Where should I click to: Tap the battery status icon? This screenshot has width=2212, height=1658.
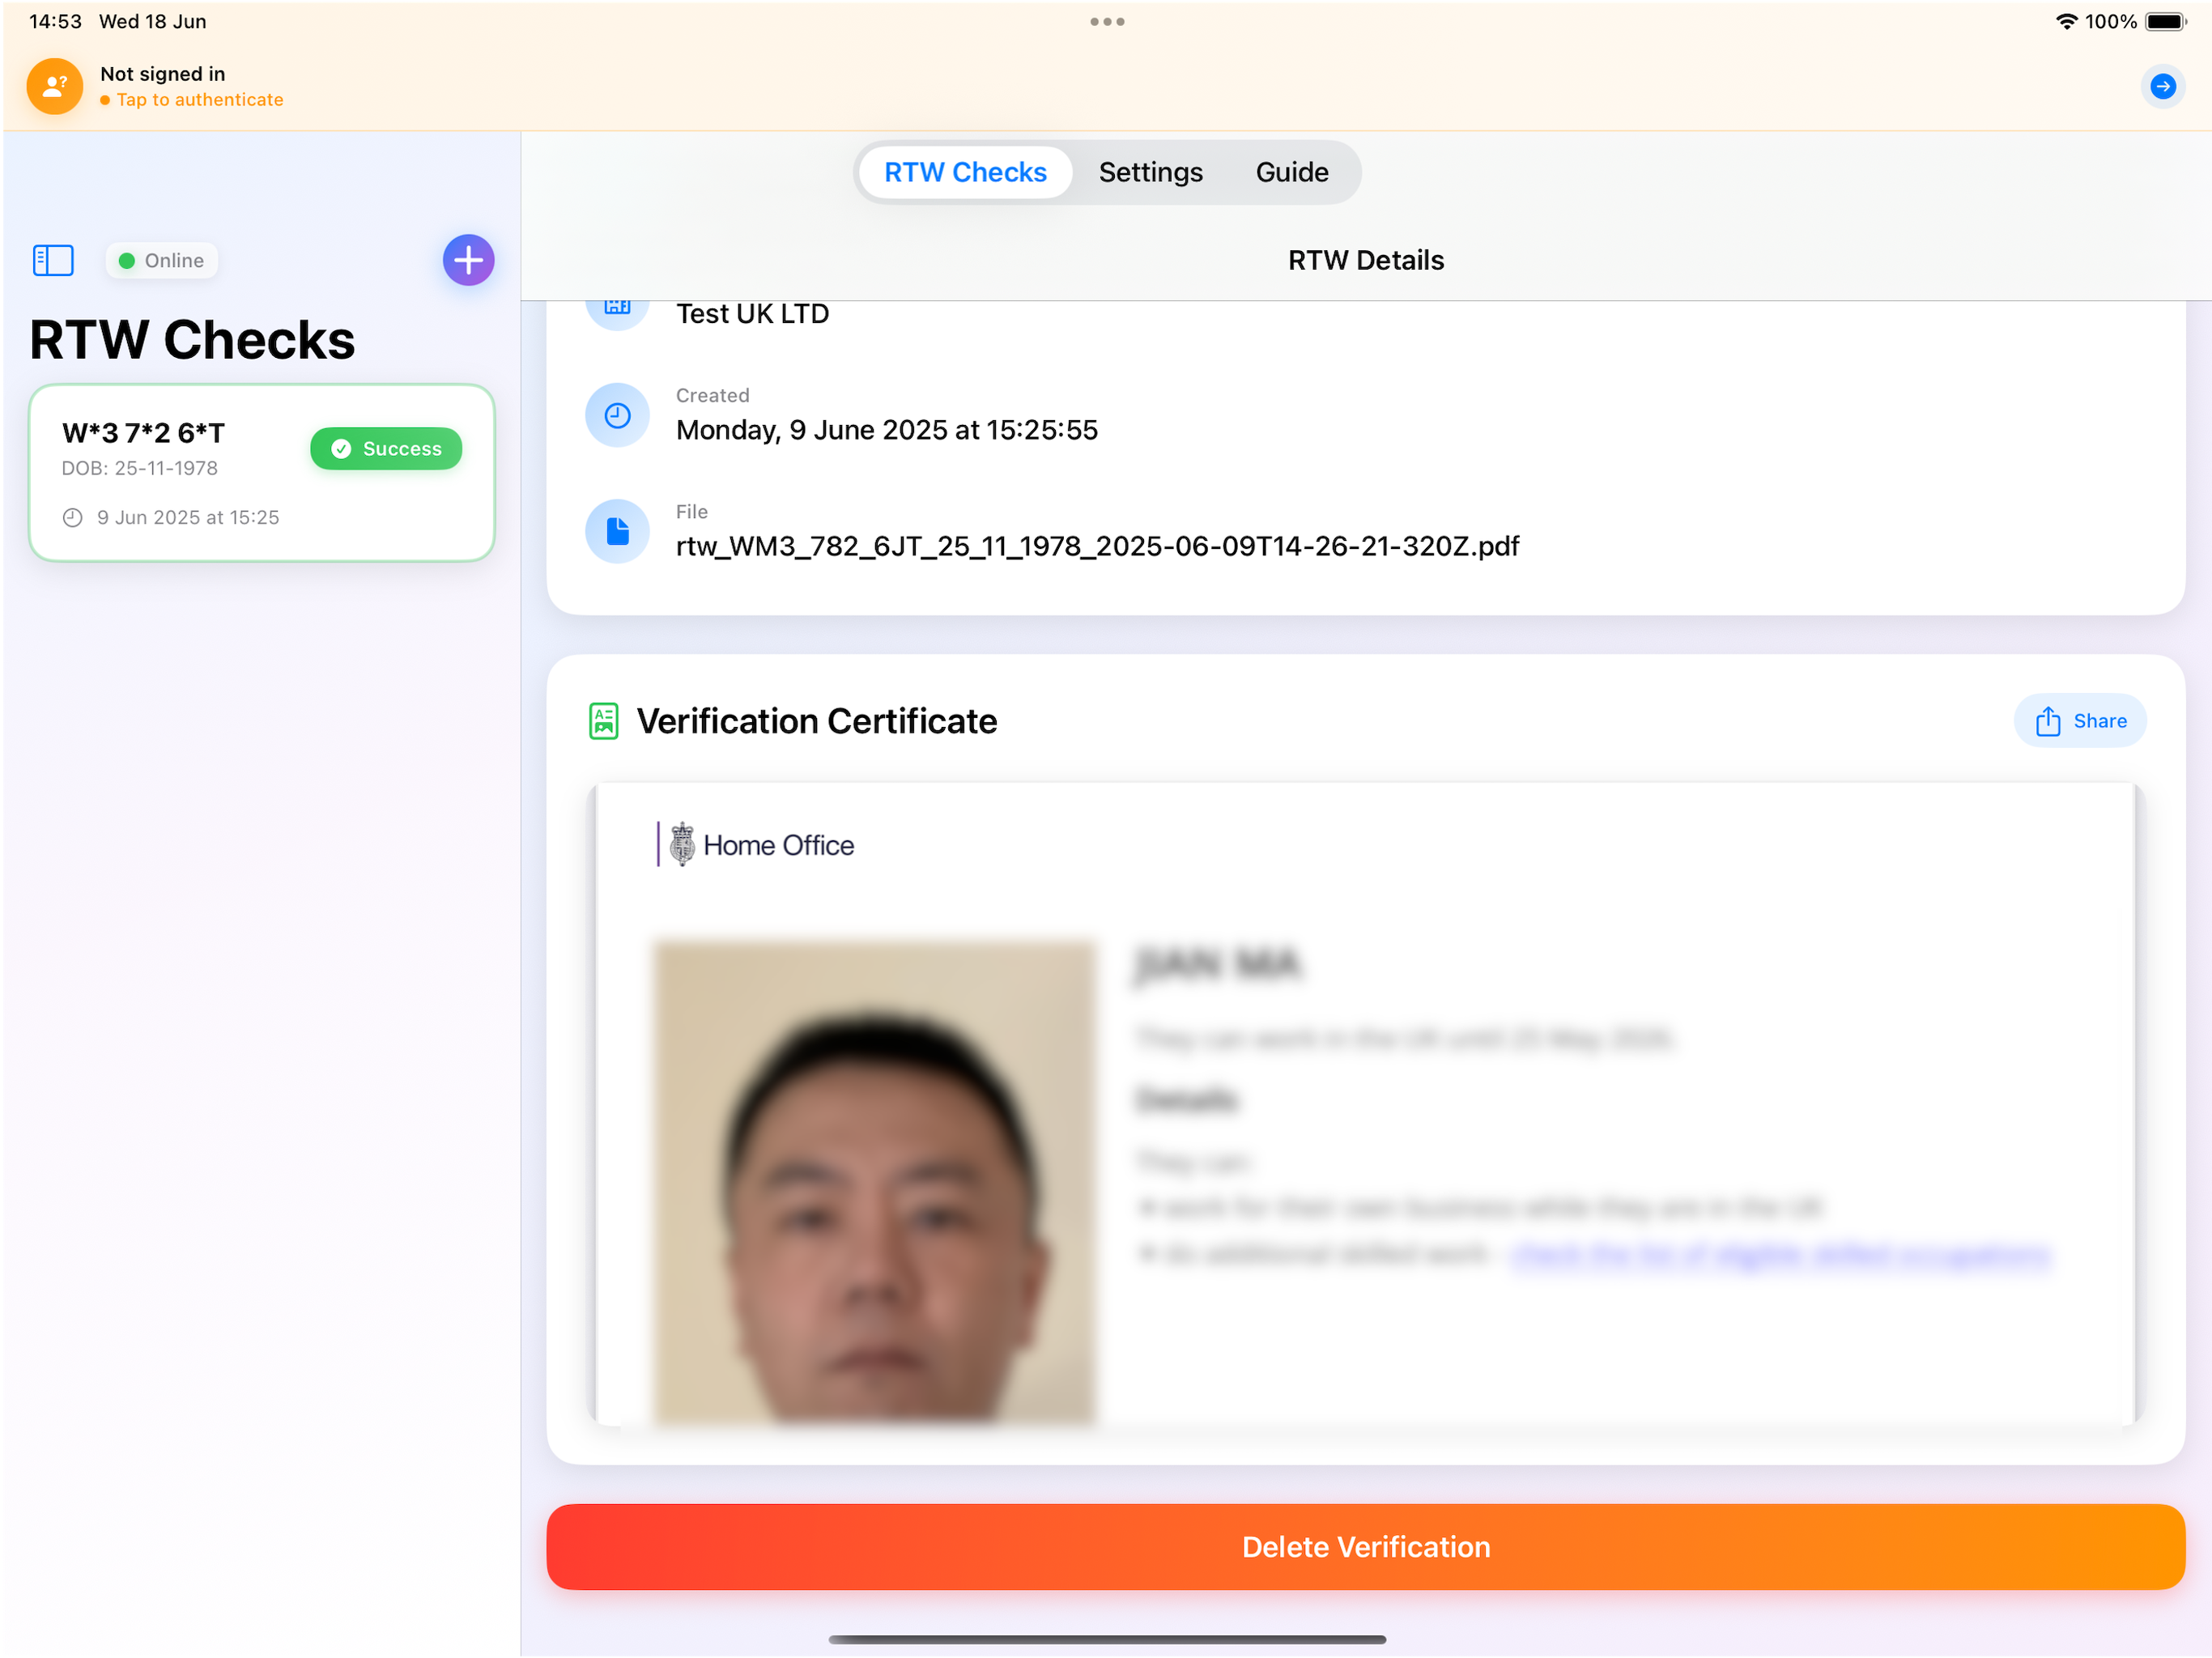tap(2165, 21)
